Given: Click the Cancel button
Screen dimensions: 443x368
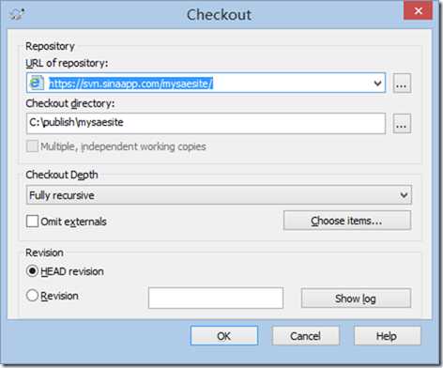Looking at the screenshot, I should pyautogui.click(x=305, y=336).
